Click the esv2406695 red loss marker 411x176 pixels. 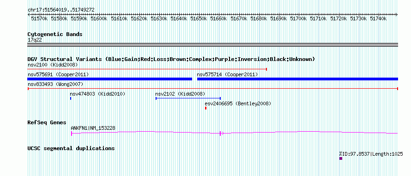click(x=206, y=108)
